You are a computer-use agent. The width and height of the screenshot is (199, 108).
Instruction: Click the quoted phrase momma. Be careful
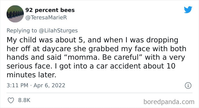(x=103, y=57)
